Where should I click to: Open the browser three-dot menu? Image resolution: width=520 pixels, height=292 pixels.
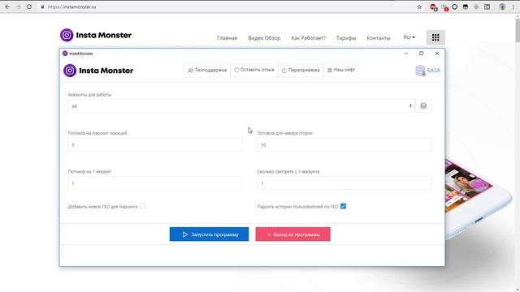(x=513, y=7)
